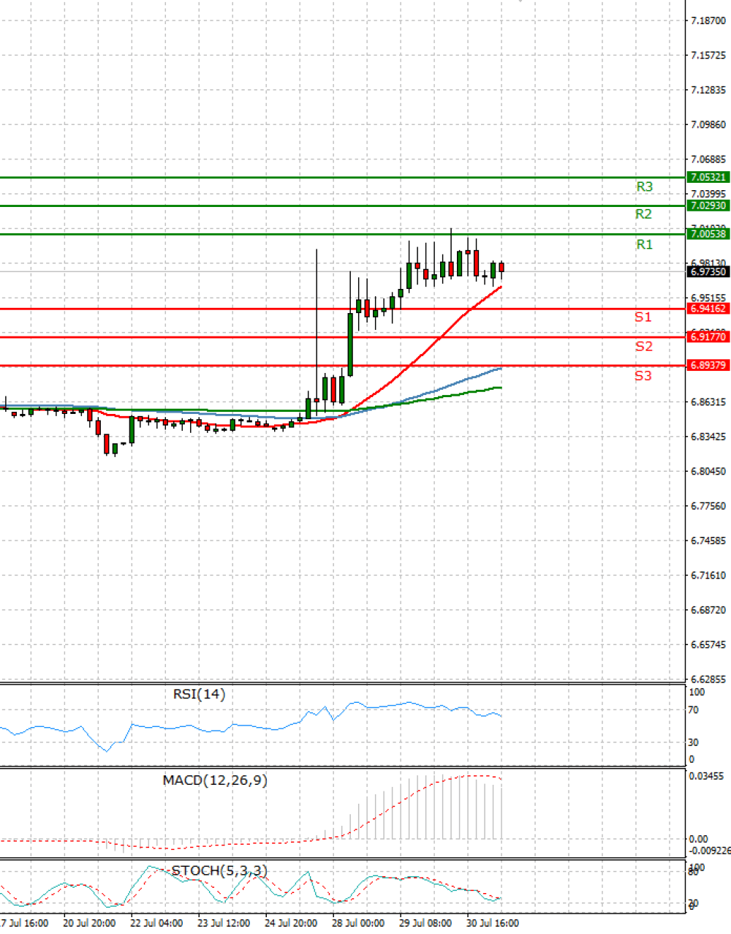Click the 7.18700 price axis value

pos(708,20)
